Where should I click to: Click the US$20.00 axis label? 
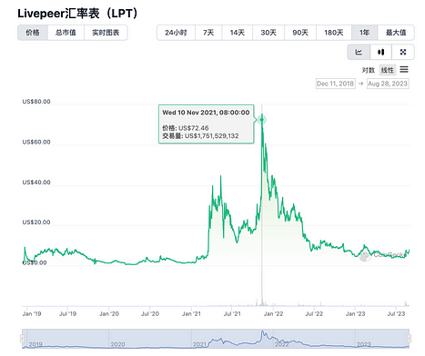pos(36,222)
